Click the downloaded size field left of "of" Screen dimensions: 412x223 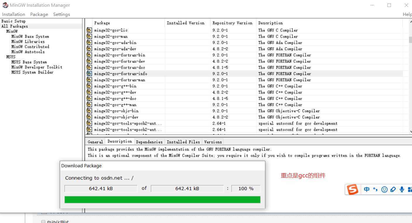click(x=101, y=189)
